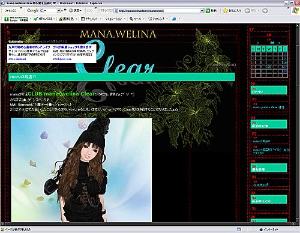This screenshot has width=300, height=233.
Task: Click the Web Accessibility Toolbar logo icon
Action: 7,19
